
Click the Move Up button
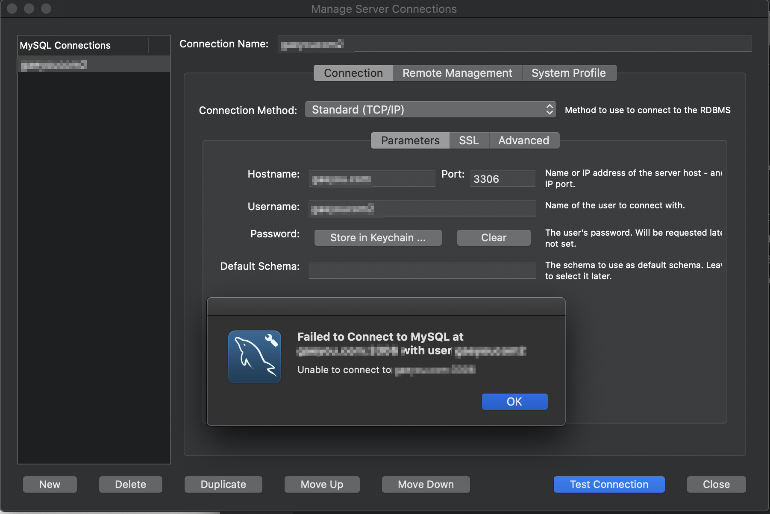pyautogui.click(x=322, y=485)
